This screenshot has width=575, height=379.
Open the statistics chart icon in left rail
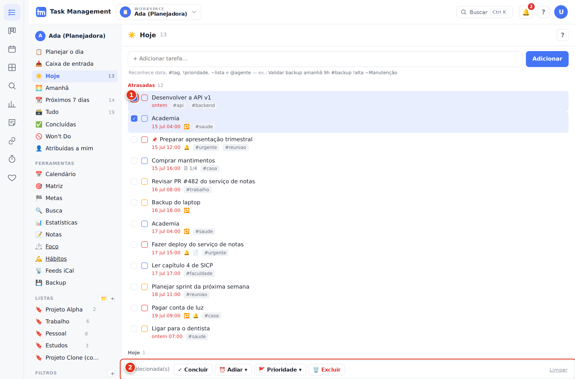click(x=12, y=104)
